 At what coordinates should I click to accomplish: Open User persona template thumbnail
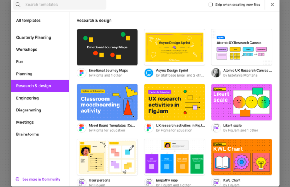107,157
